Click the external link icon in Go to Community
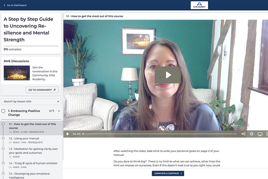Image resolution: width=268 pixels, height=179 pixels. pyautogui.click(x=54, y=90)
